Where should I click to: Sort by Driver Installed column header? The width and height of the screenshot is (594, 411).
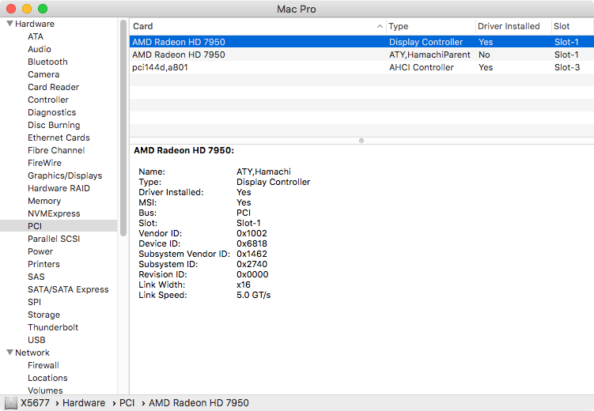509,26
